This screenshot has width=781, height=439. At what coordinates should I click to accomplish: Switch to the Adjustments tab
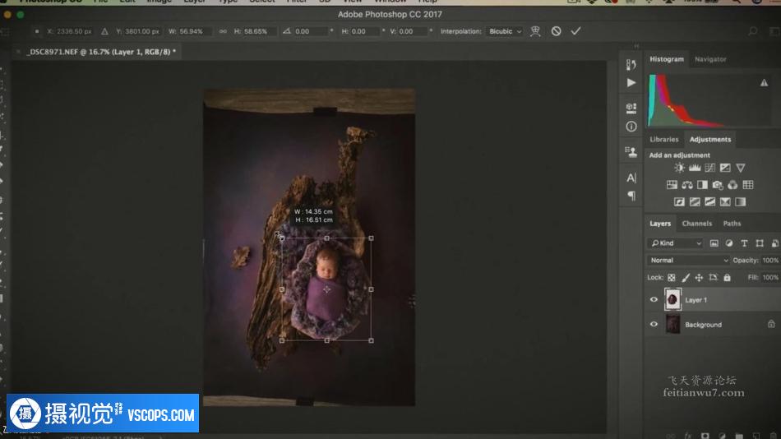(709, 139)
